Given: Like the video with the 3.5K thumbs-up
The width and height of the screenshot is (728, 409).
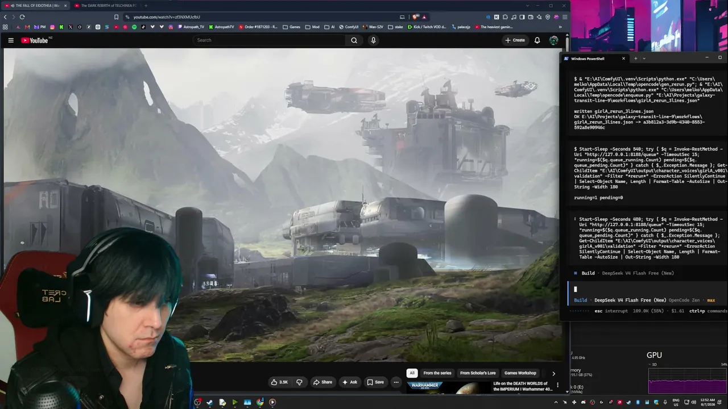Looking at the screenshot, I should click(x=279, y=382).
